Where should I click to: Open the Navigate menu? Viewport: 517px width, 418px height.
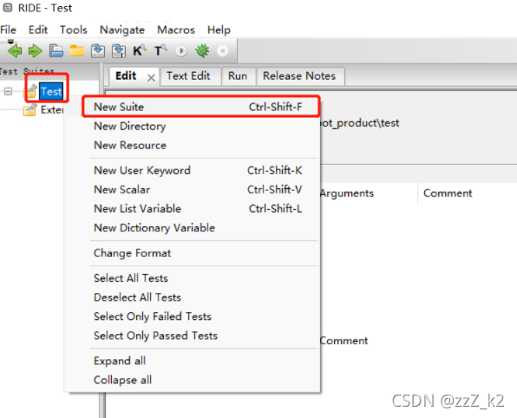coord(122,29)
